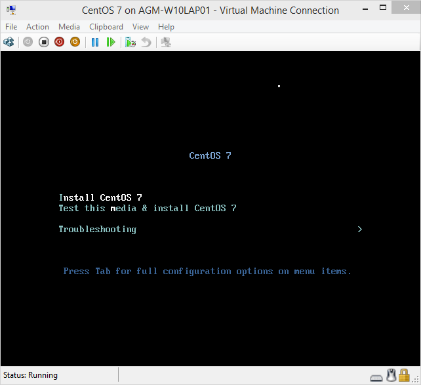The width and height of the screenshot is (421, 385).
Task: Minimize the Virtual Machine Connection window
Action: click(x=365, y=9)
